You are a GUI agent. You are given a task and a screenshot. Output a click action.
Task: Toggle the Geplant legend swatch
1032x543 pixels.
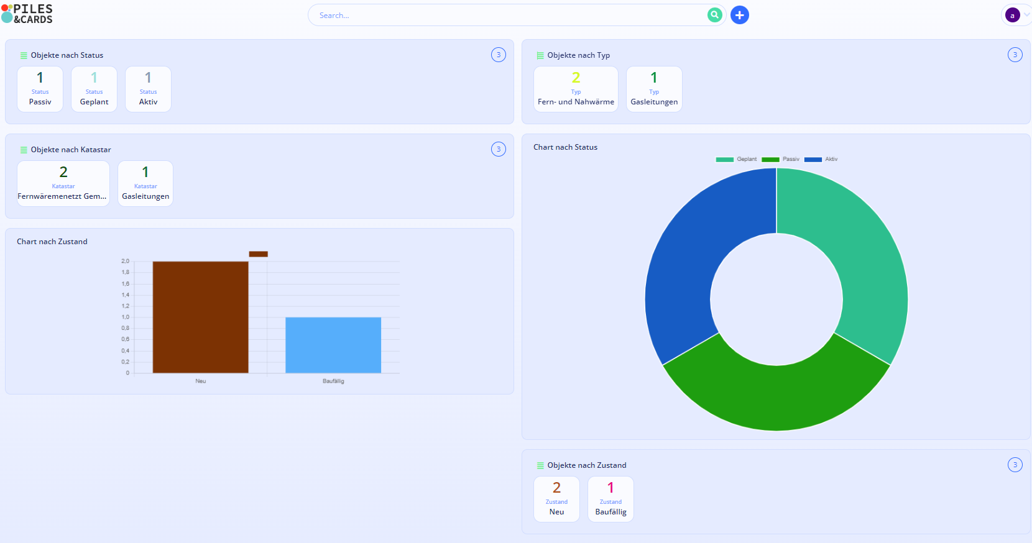tap(725, 160)
